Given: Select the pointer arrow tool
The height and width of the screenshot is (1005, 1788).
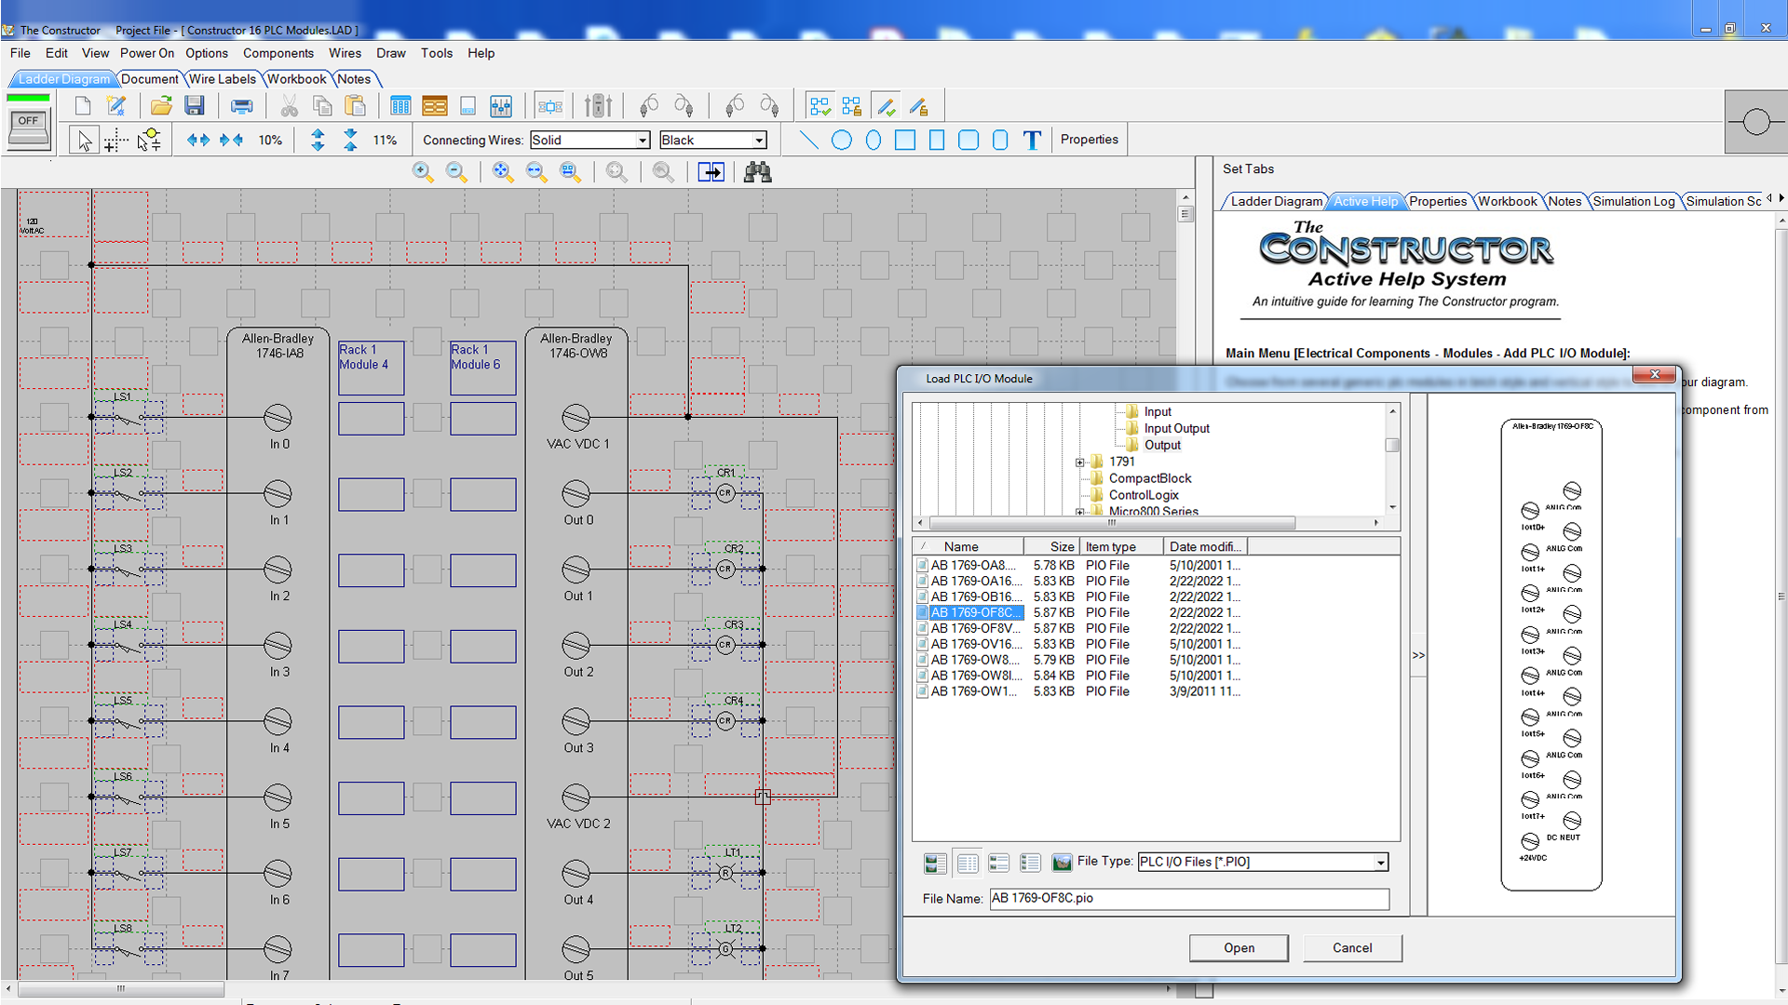Looking at the screenshot, I should click(x=85, y=141).
